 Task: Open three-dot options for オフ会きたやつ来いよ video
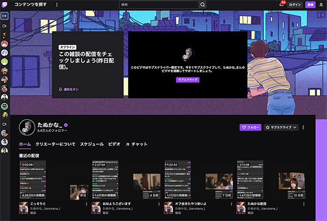pos(231,204)
